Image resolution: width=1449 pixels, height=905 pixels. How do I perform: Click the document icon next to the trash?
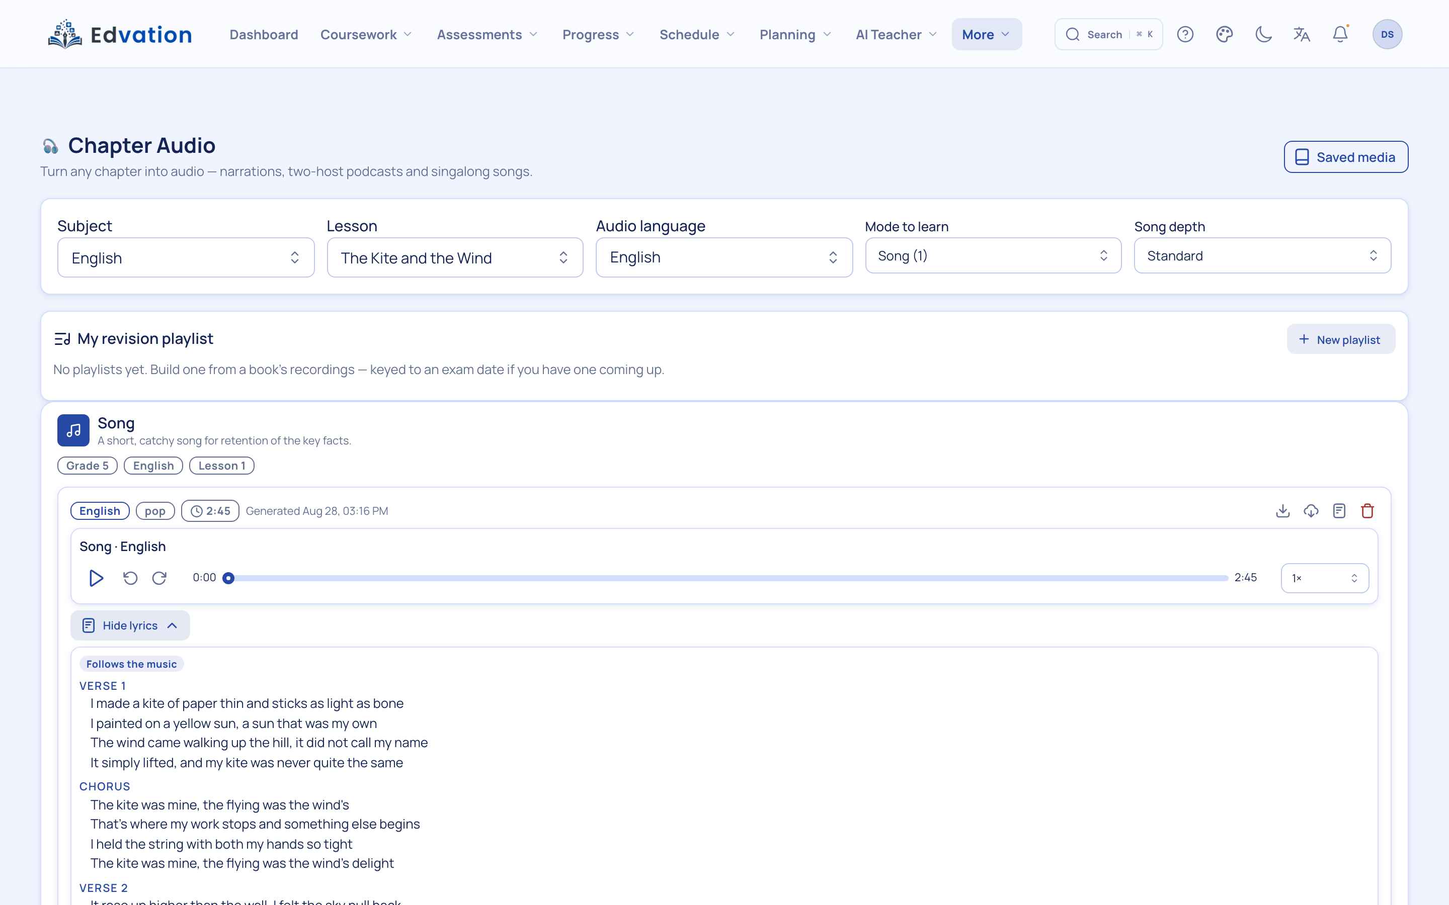click(x=1339, y=510)
